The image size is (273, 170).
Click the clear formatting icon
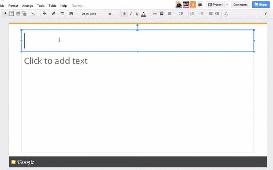(226, 14)
